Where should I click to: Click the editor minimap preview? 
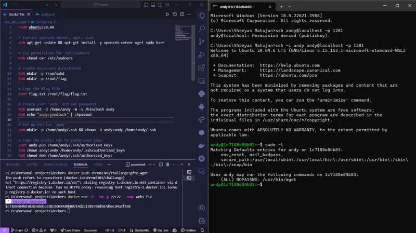[x=183, y=33]
